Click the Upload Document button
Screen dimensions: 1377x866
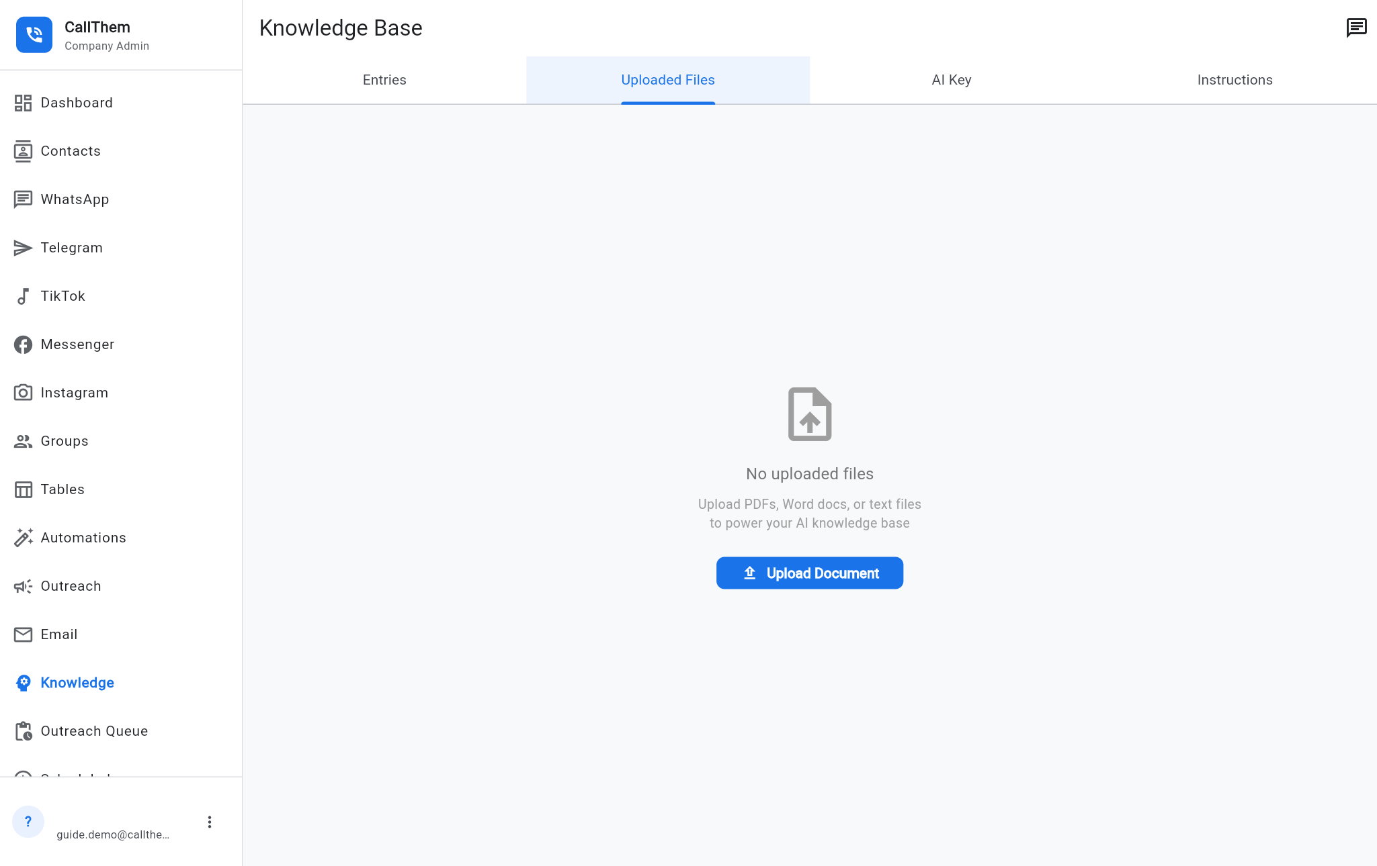[x=810, y=573]
